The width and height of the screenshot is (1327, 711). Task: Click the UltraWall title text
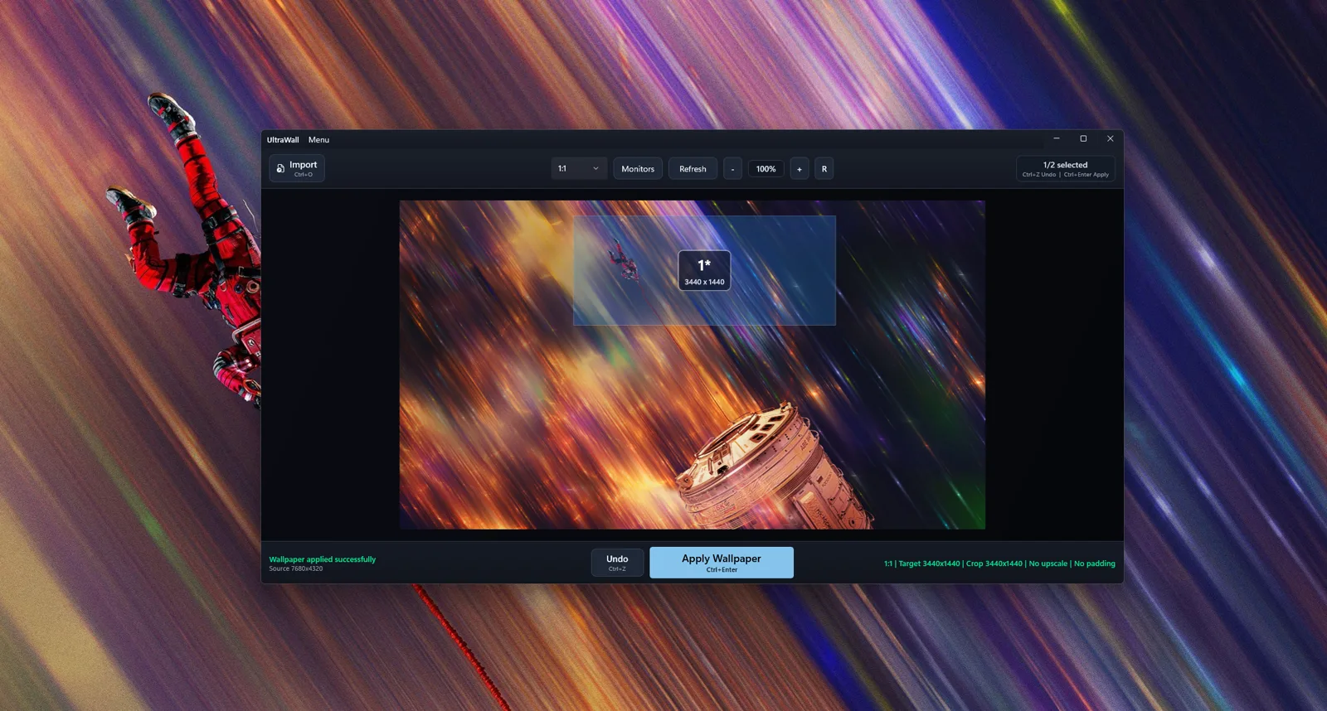click(x=283, y=140)
